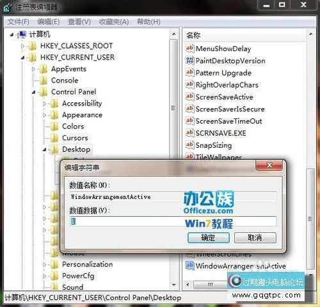Expand the Personalization key

(x=44, y=265)
